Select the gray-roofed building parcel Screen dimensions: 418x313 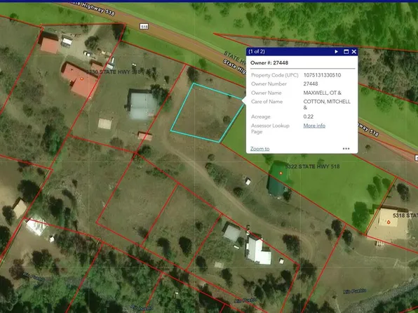(142, 105)
